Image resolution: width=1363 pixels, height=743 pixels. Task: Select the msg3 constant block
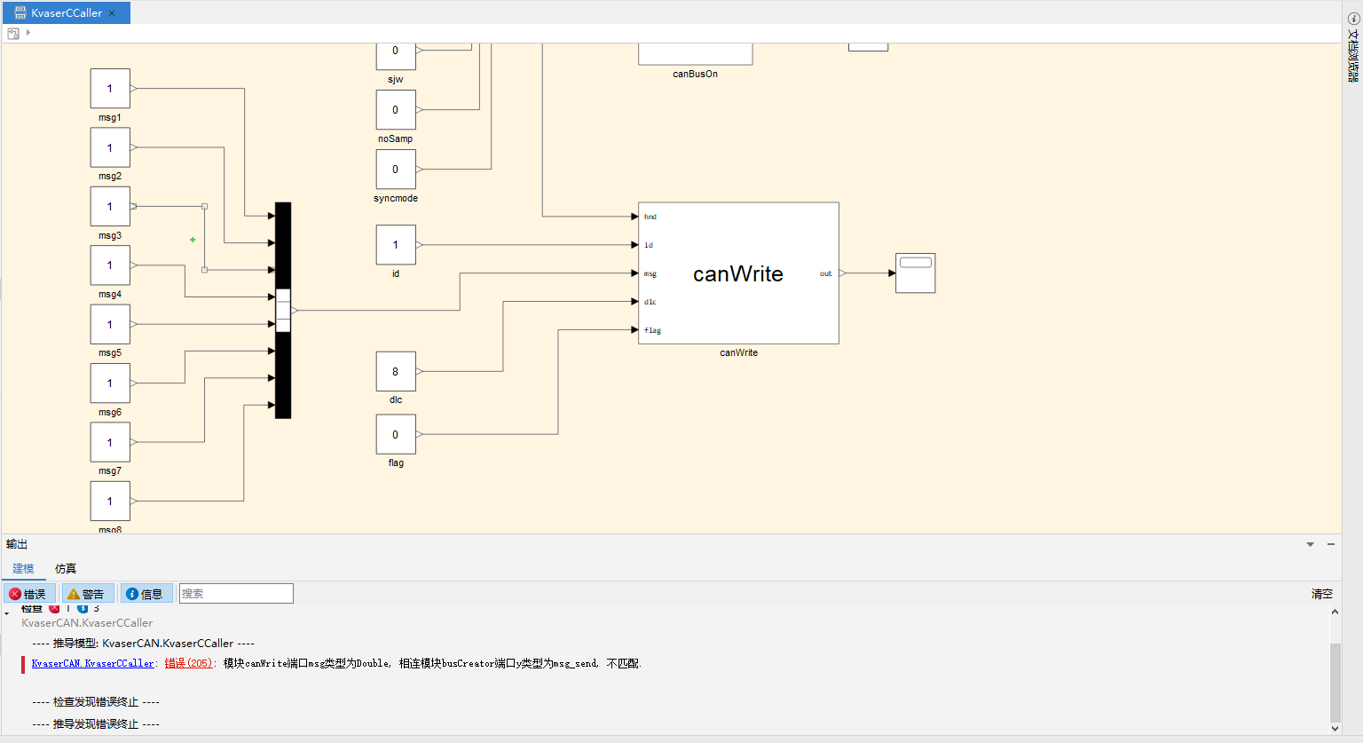(x=110, y=206)
